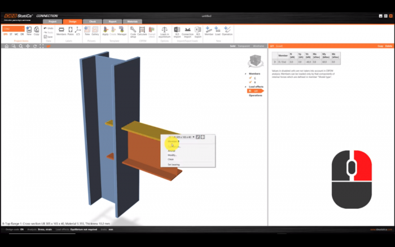This screenshot has height=247, width=395.
Task: Click the Home view icon
Action: click(7, 46)
